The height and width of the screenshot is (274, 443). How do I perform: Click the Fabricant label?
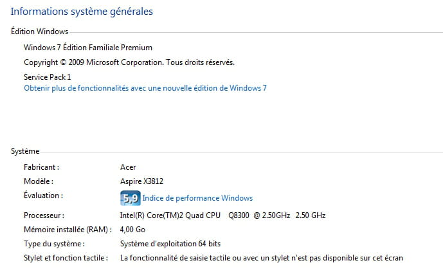point(41,167)
